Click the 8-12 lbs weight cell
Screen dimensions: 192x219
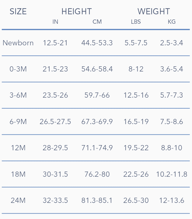(136, 69)
